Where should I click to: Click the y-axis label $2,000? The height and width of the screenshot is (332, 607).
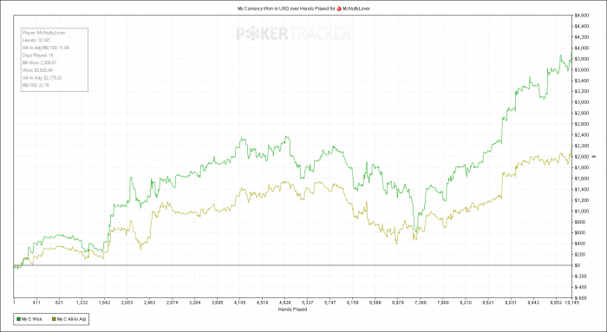coord(582,157)
